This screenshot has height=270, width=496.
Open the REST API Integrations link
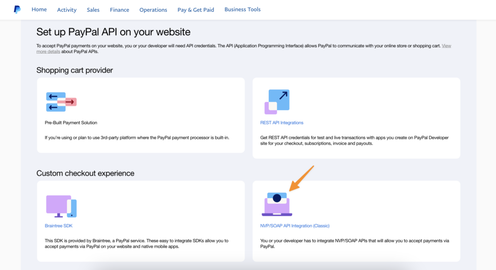pos(281,123)
